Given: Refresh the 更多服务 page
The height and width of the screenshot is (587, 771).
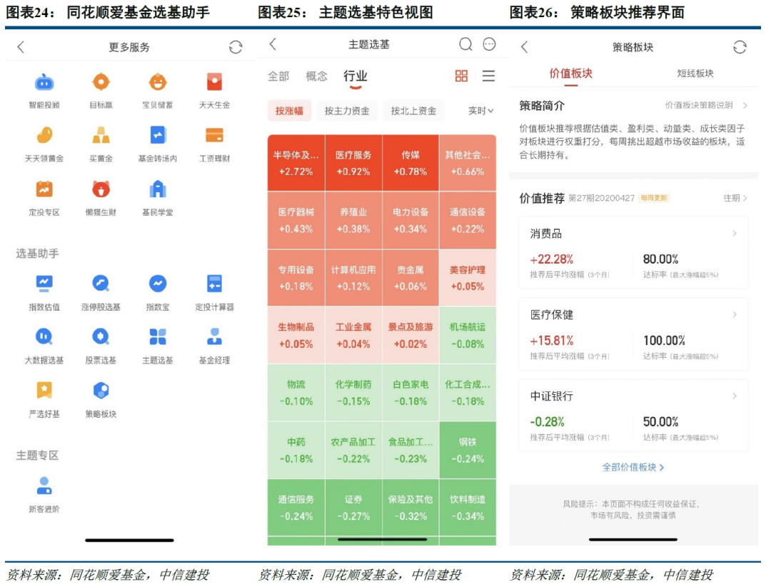Looking at the screenshot, I should (x=236, y=47).
